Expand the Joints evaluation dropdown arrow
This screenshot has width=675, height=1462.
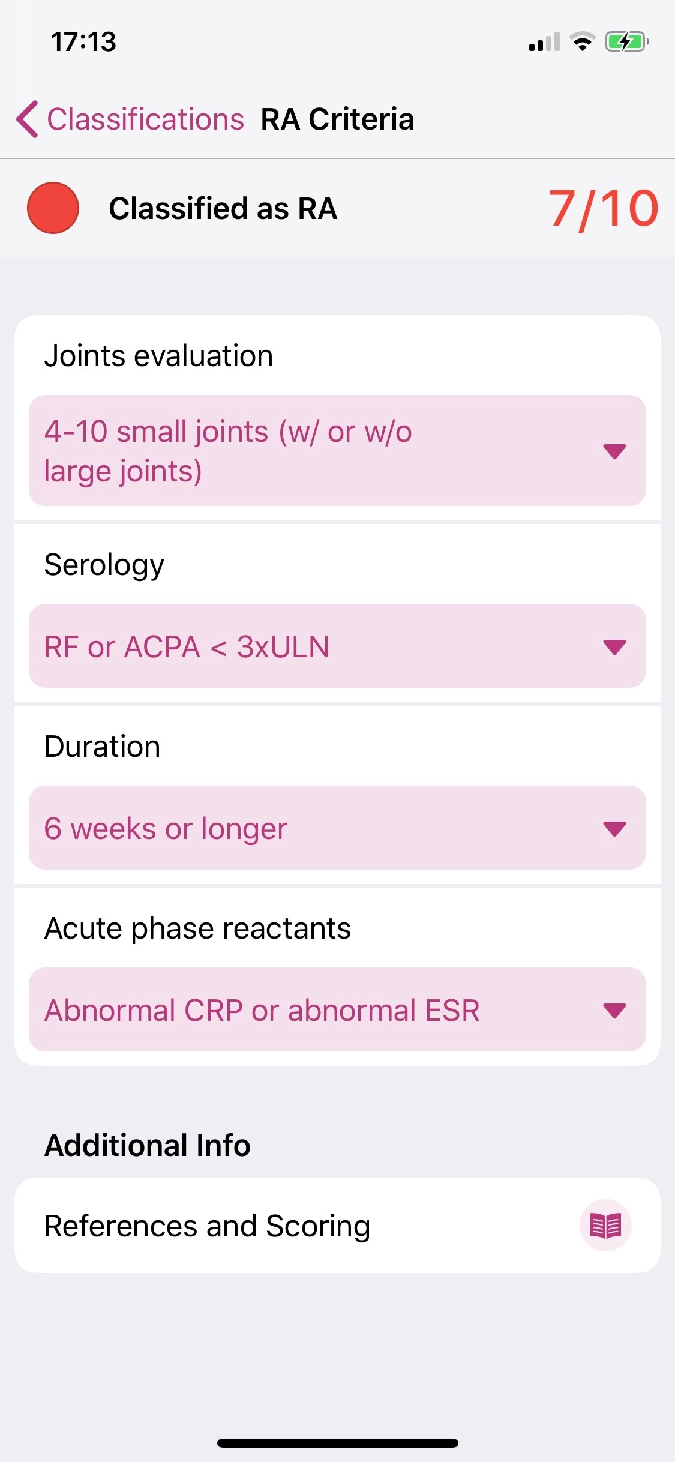point(614,451)
